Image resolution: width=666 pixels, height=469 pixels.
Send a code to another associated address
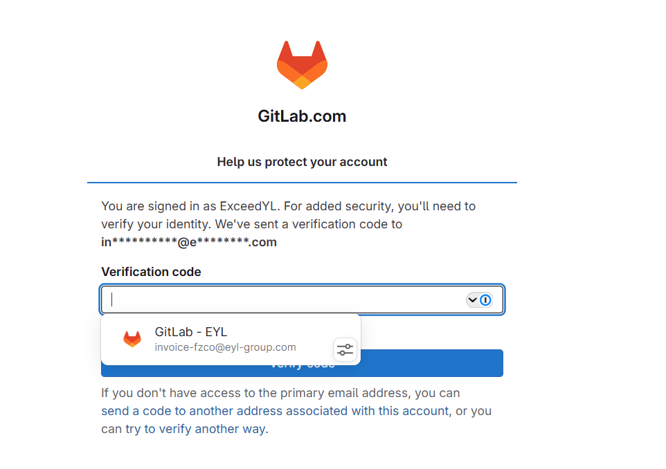[x=275, y=411]
